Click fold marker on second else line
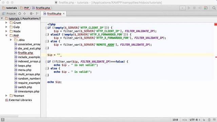 tap(46, 68)
